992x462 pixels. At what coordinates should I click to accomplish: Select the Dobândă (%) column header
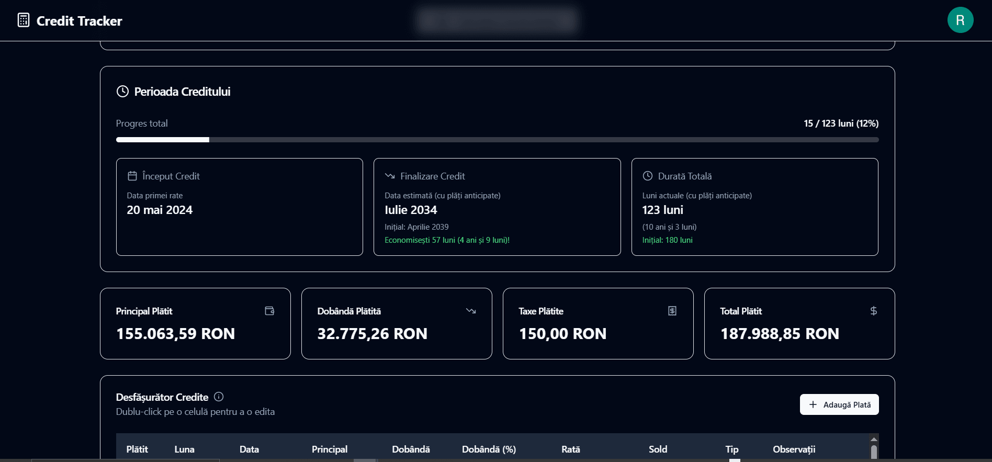(x=489, y=449)
